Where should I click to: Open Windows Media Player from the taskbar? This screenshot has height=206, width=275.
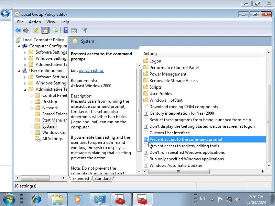click(78, 199)
